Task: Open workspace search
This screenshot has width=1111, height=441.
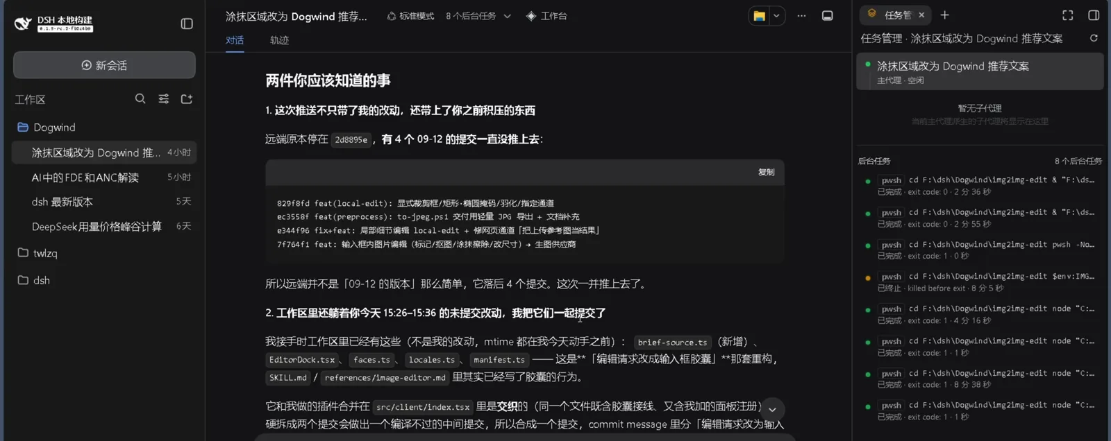Action: (x=140, y=99)
